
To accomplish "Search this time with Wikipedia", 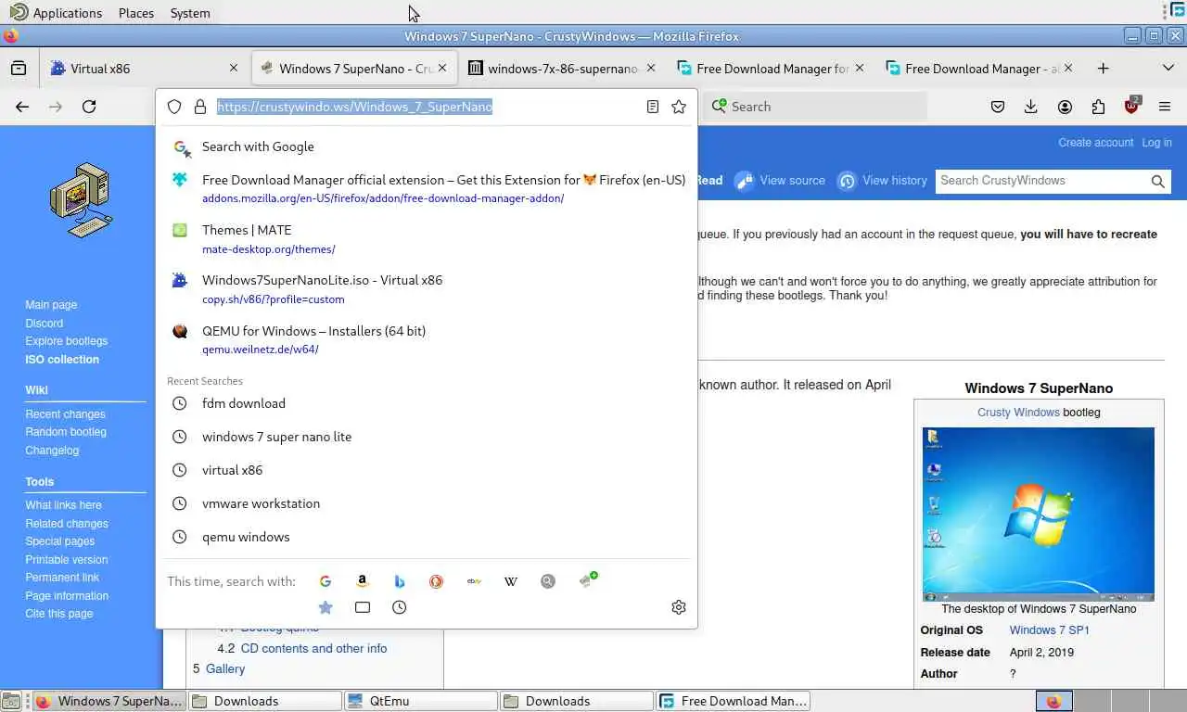I will (x=511, y=581).
